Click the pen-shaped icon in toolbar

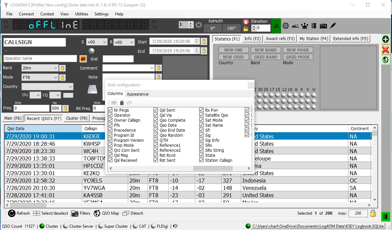[x=333, y=26]
